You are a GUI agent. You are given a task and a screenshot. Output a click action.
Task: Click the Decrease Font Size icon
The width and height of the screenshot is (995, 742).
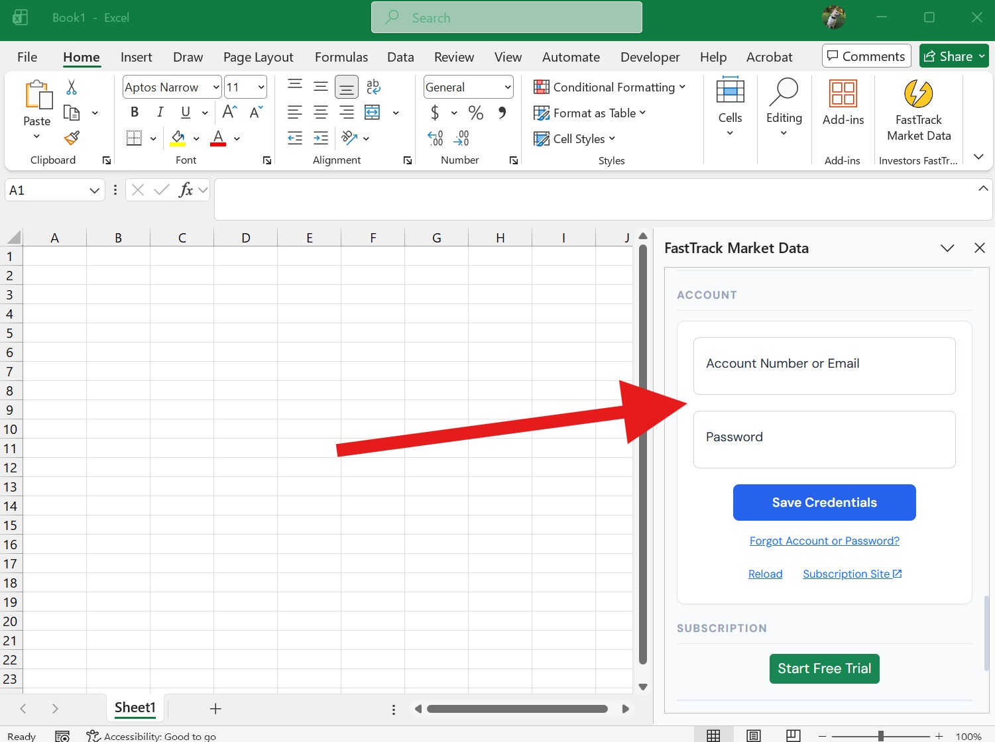[257, 112]
